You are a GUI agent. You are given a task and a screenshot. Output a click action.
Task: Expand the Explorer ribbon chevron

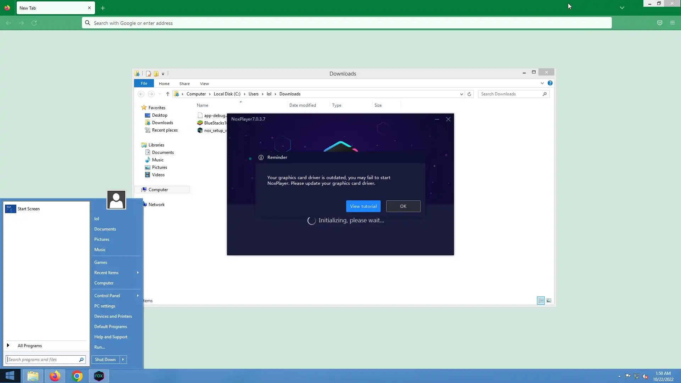point(542,83)
